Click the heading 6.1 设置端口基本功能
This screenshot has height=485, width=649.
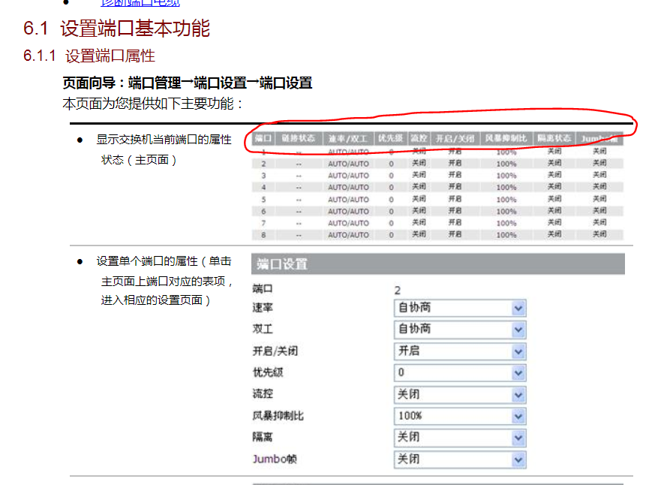[x=117, y=29]
